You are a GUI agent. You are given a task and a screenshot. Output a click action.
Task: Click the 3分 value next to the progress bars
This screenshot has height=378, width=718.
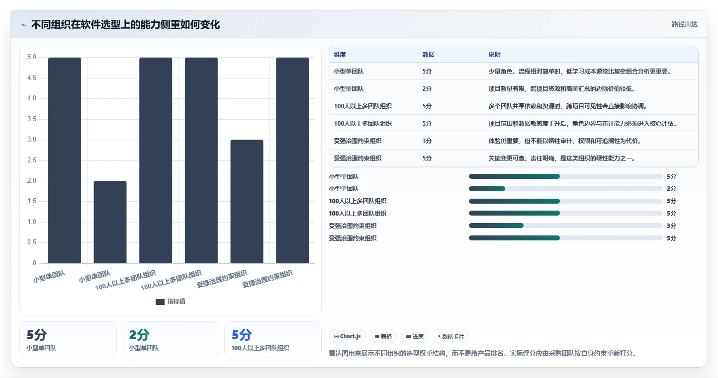(671, 226)
